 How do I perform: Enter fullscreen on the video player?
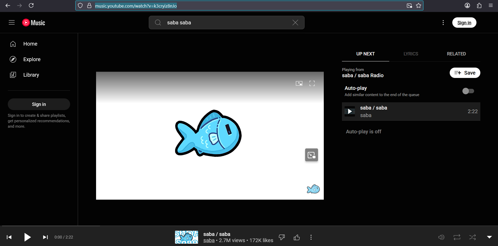(312, 83)
